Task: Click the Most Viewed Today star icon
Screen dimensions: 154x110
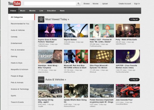Action: tap(41, 19)
